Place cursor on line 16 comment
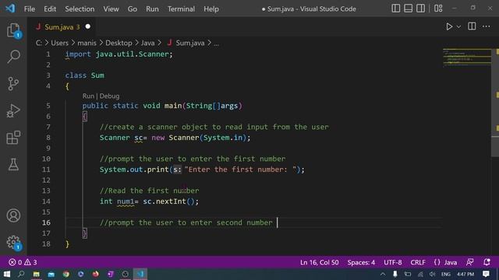 [x=186, y=222]
